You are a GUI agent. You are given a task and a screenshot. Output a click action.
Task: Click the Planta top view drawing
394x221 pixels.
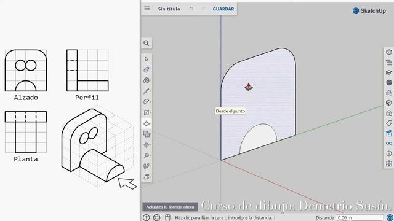pyautogui.click(x=26, y=132)
